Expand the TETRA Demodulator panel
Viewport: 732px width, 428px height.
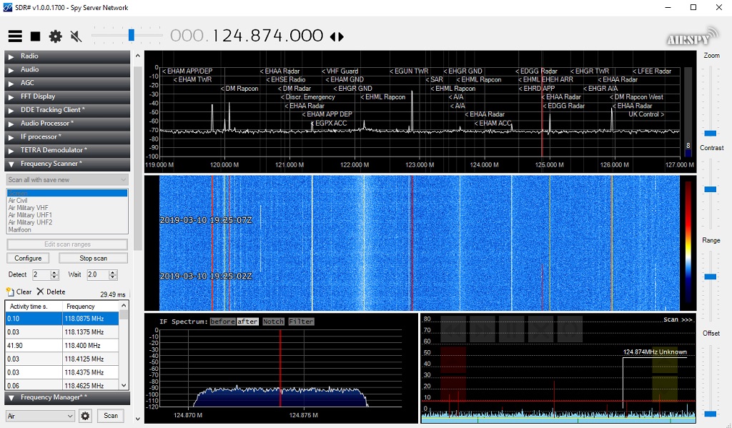(x=67, y=150)
